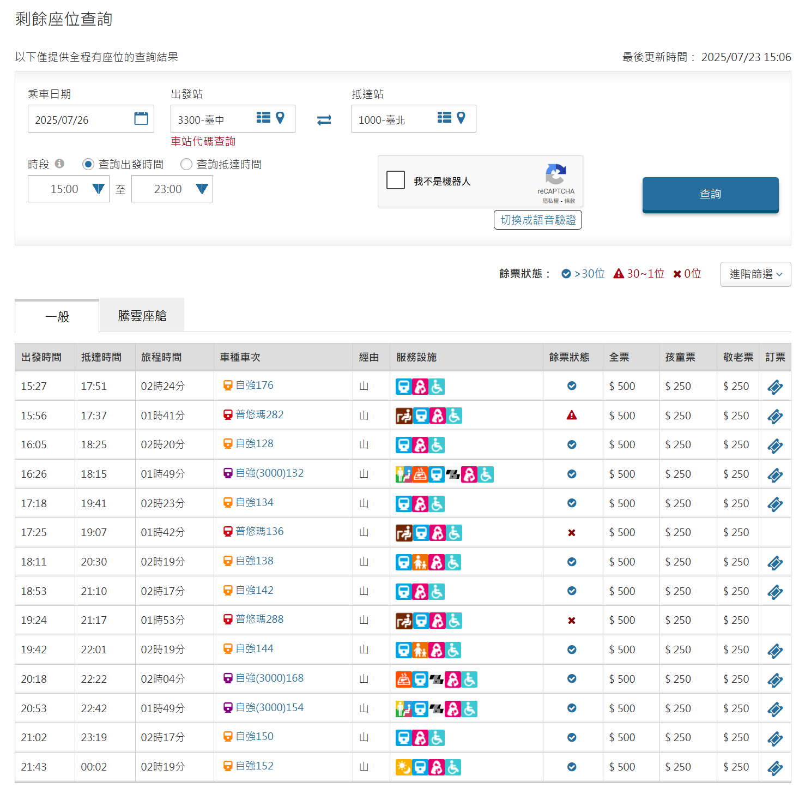This screenshot has height=800, width=805.
Task: Select 查詢出發時間 radio button
Action: [88, 164]
